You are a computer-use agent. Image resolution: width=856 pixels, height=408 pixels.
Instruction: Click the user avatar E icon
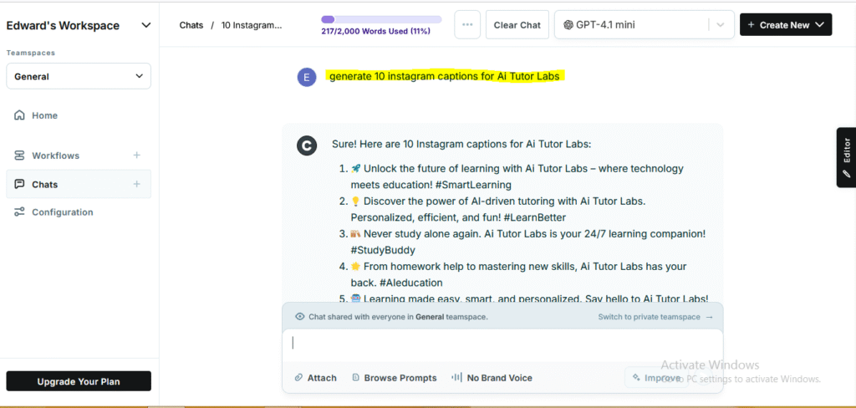click(307, 77)
